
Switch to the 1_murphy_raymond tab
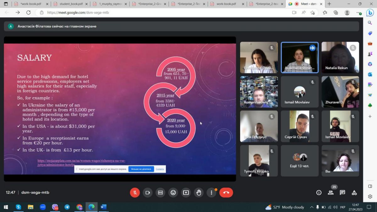110,4
